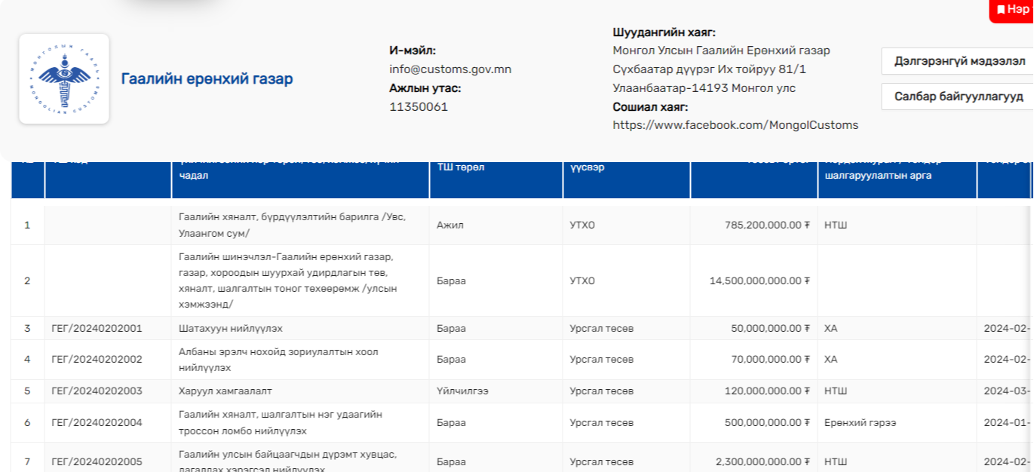Open the Салбар байгууллагууд button
The image size is (1034, 472).
(959, 97)
